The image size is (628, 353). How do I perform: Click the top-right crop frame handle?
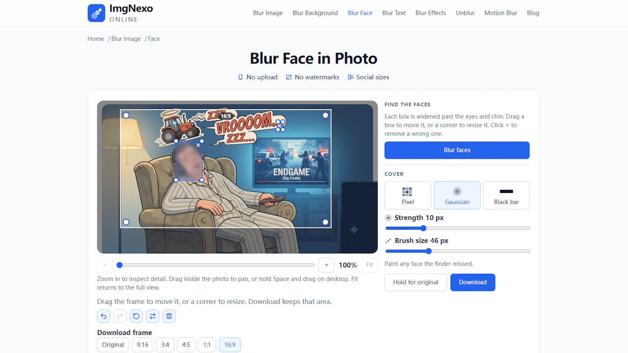pos(325,115)
